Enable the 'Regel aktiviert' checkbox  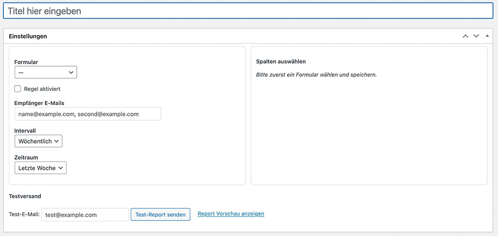tap(18, 89)
